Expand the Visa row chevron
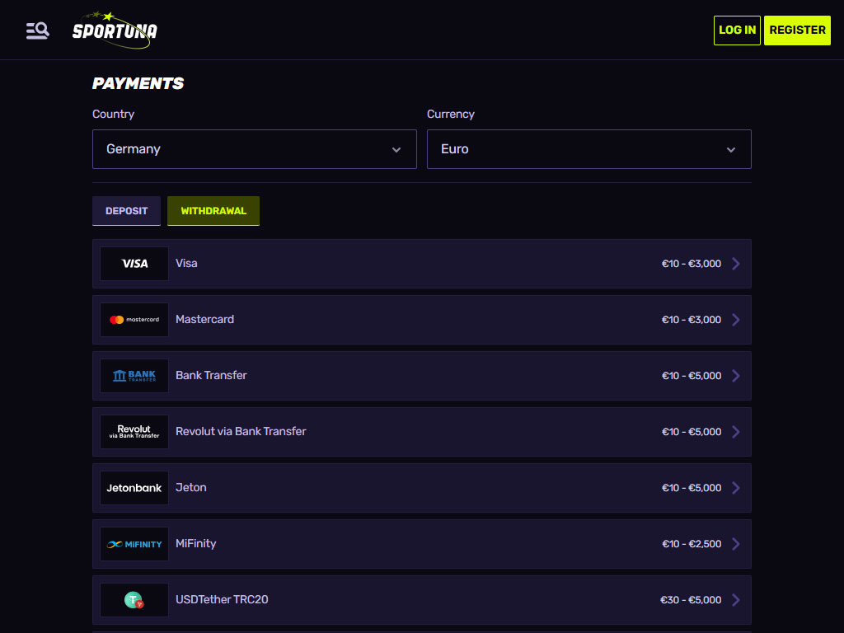The image size is (844, 633). click(x=736, y=264)
